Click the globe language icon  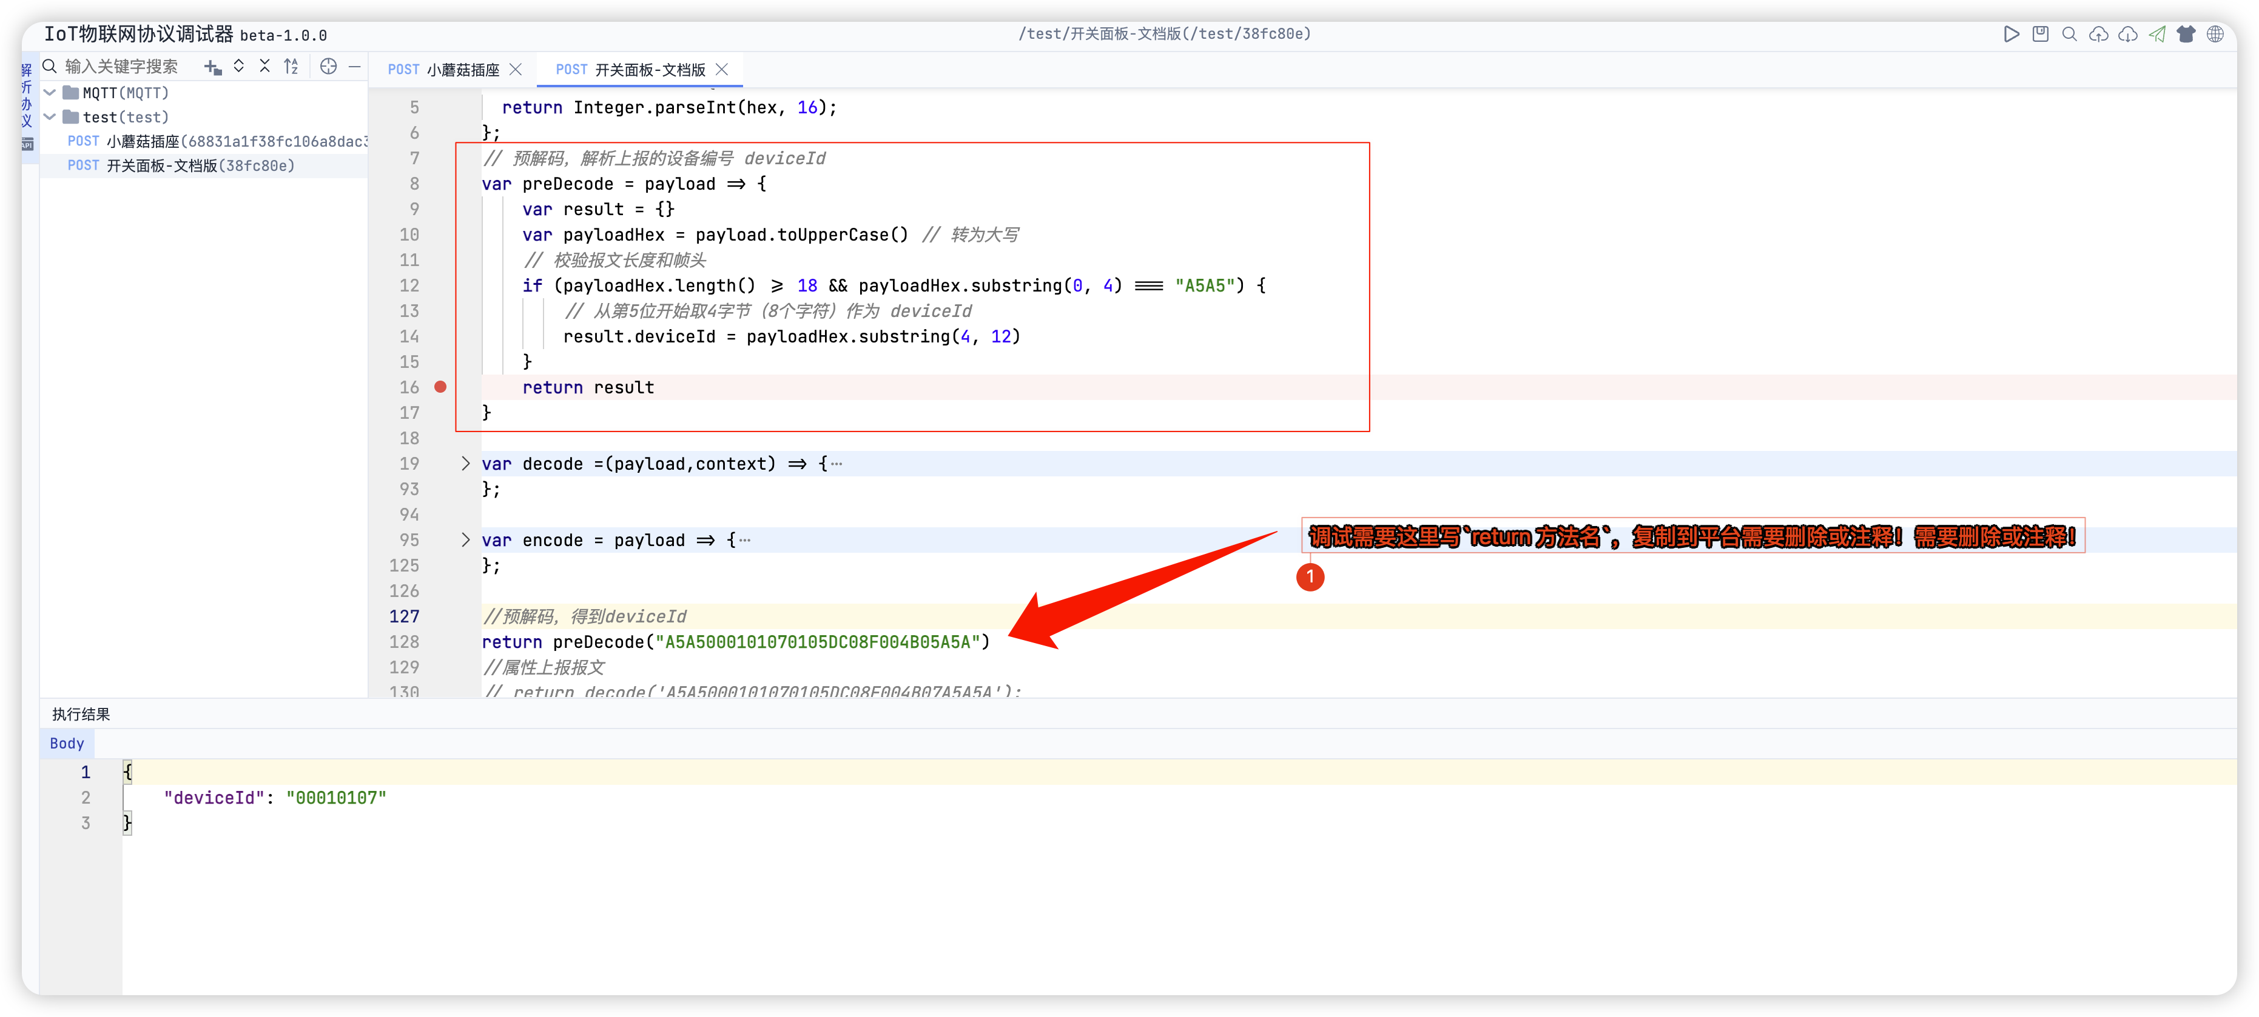2215,34
